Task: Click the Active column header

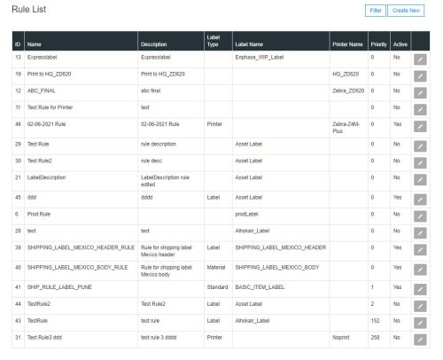Action: [400, 44]
